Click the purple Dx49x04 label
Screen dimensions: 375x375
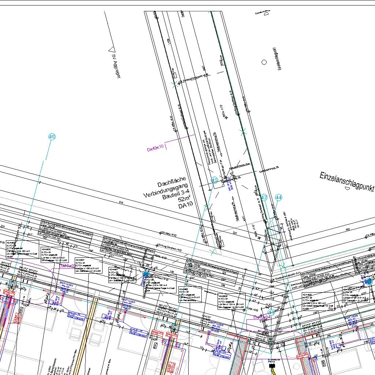(262, 317)
